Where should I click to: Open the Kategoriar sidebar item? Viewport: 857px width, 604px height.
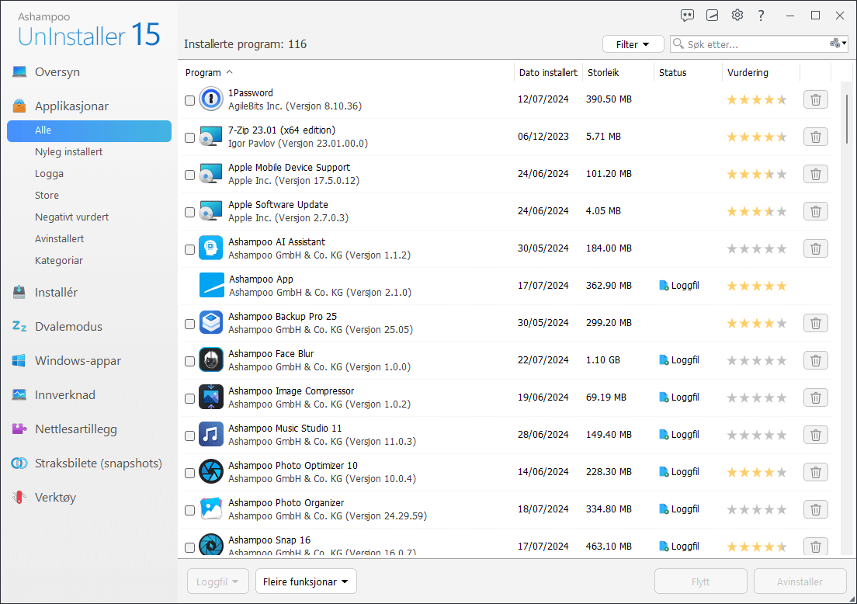(58, 260)
